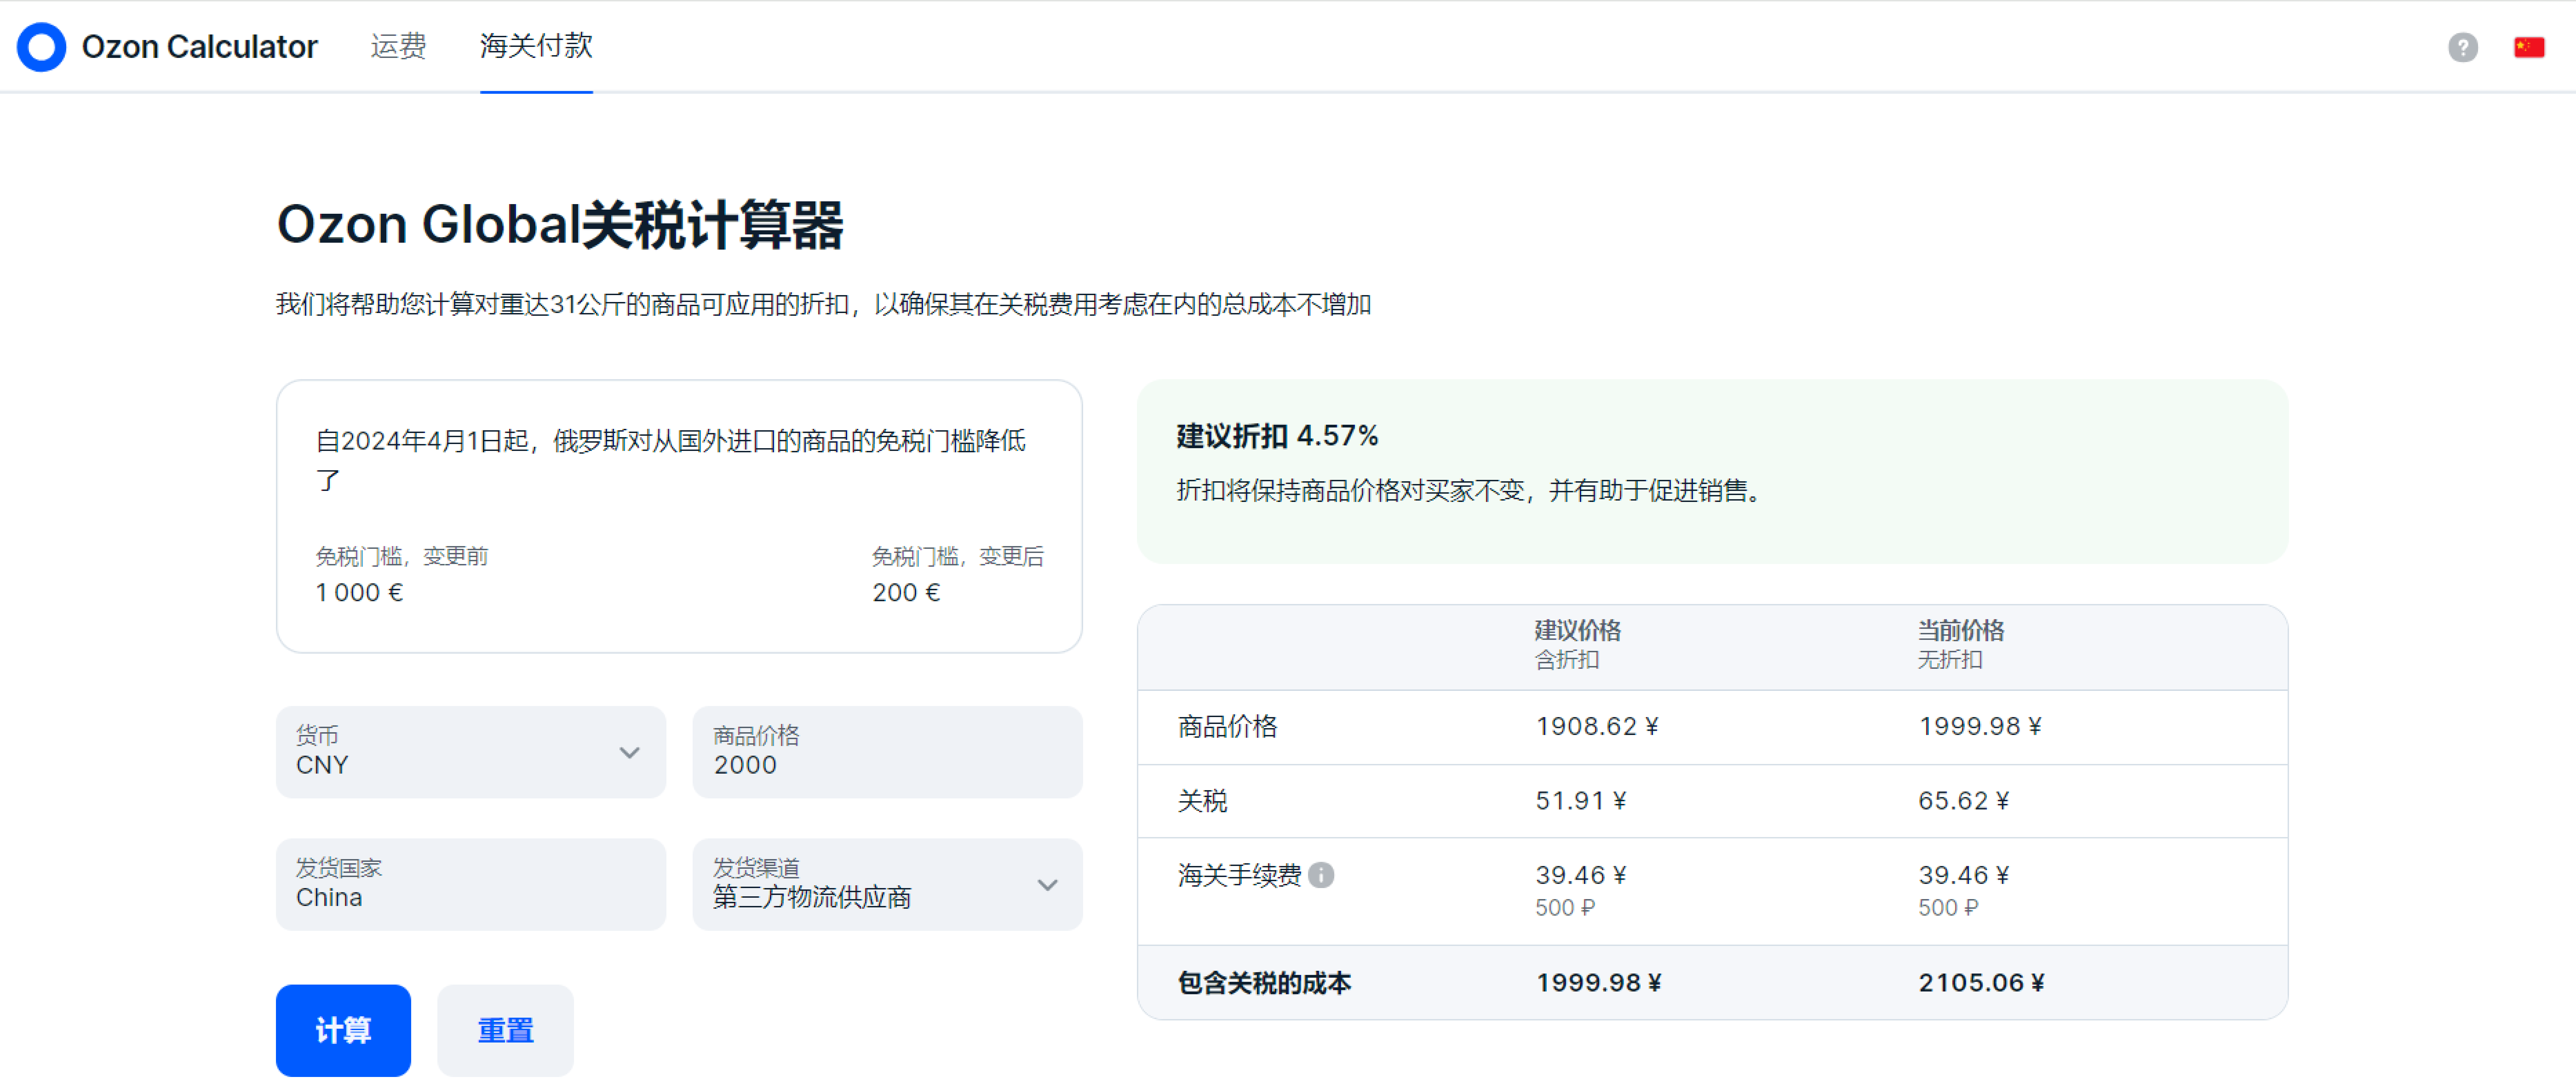Screen dimensions: 2576x1088
Task: Click the 包含关税的成本 row label
Action: point(1264,983)
